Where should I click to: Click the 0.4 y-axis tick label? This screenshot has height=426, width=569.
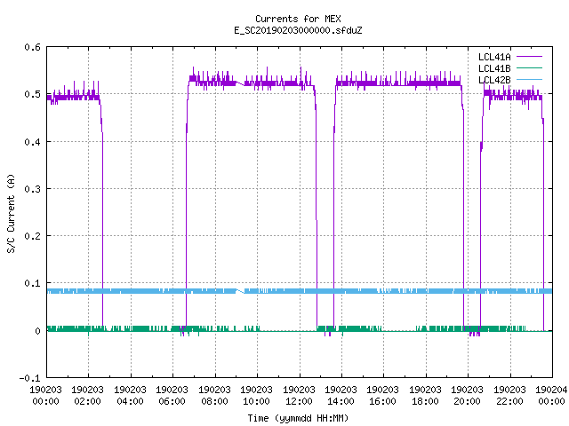coord(32,142)
